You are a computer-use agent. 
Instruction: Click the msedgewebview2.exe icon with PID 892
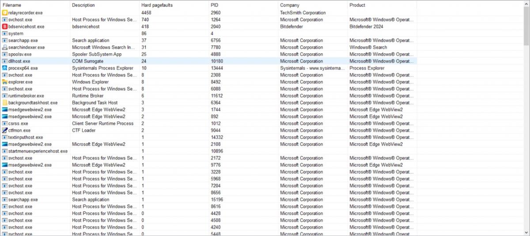point(5,117)
